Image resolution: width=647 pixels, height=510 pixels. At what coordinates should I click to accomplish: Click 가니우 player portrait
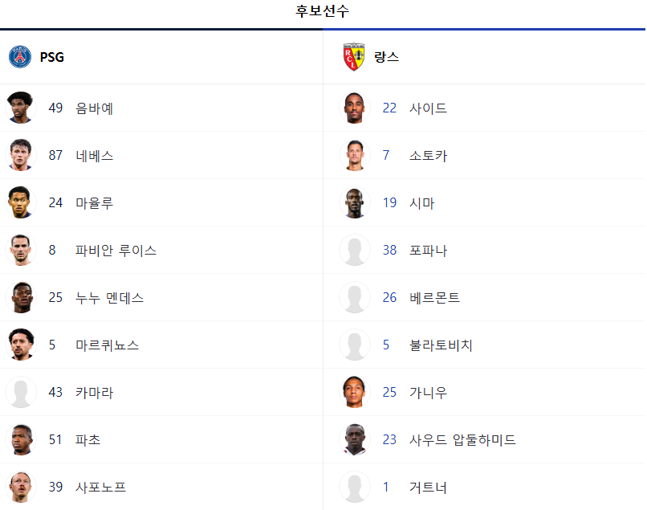pos(355,392)
